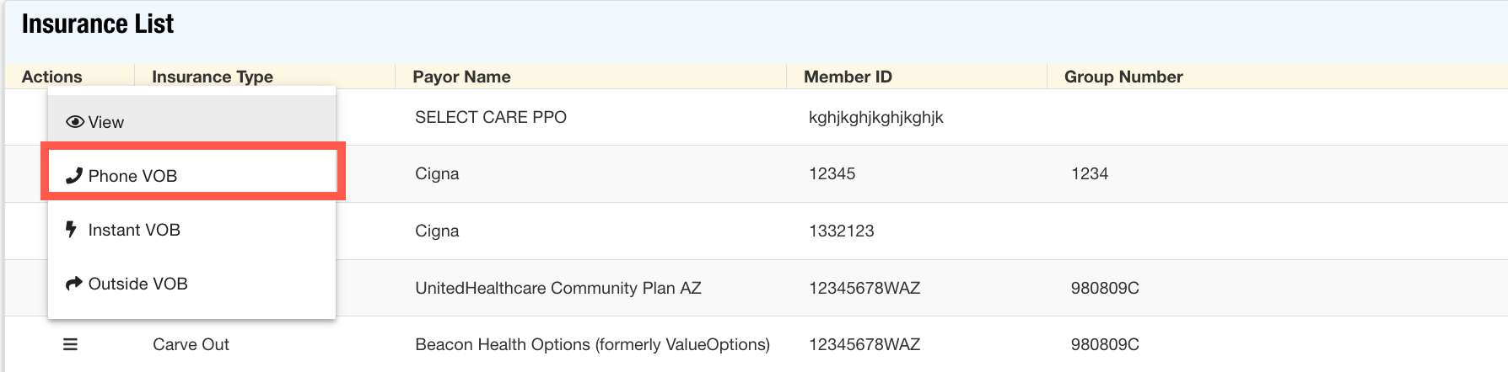This screenshot has width=1508, height=372.
Task: Open the hamburger actions menu on Carve Out row
Action: point(71,344)
